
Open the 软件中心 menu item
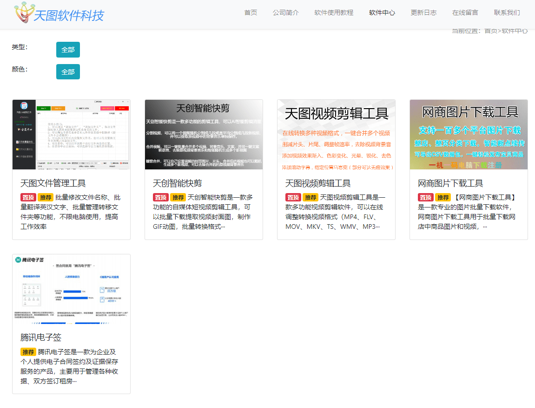click(382, 13)
